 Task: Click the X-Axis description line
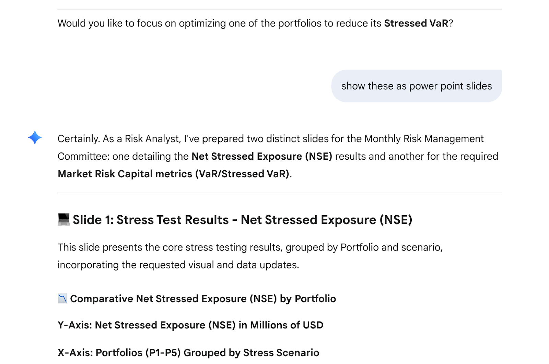[188, 352]
